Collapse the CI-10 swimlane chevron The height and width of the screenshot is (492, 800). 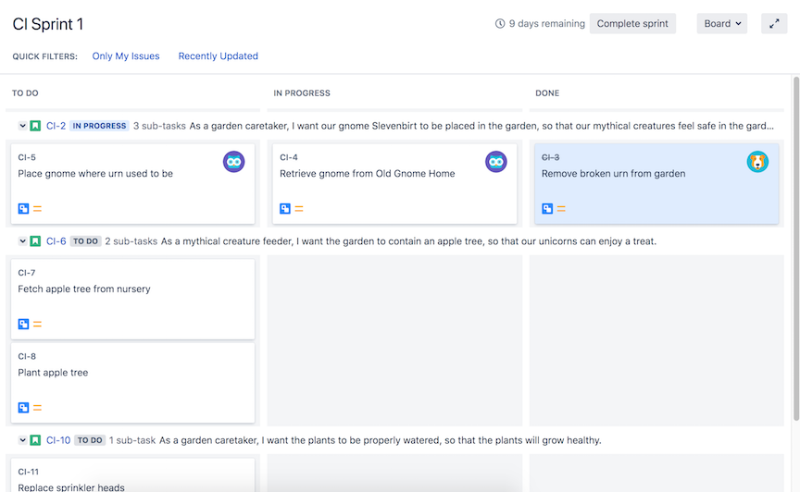click(x=22, y=439)
